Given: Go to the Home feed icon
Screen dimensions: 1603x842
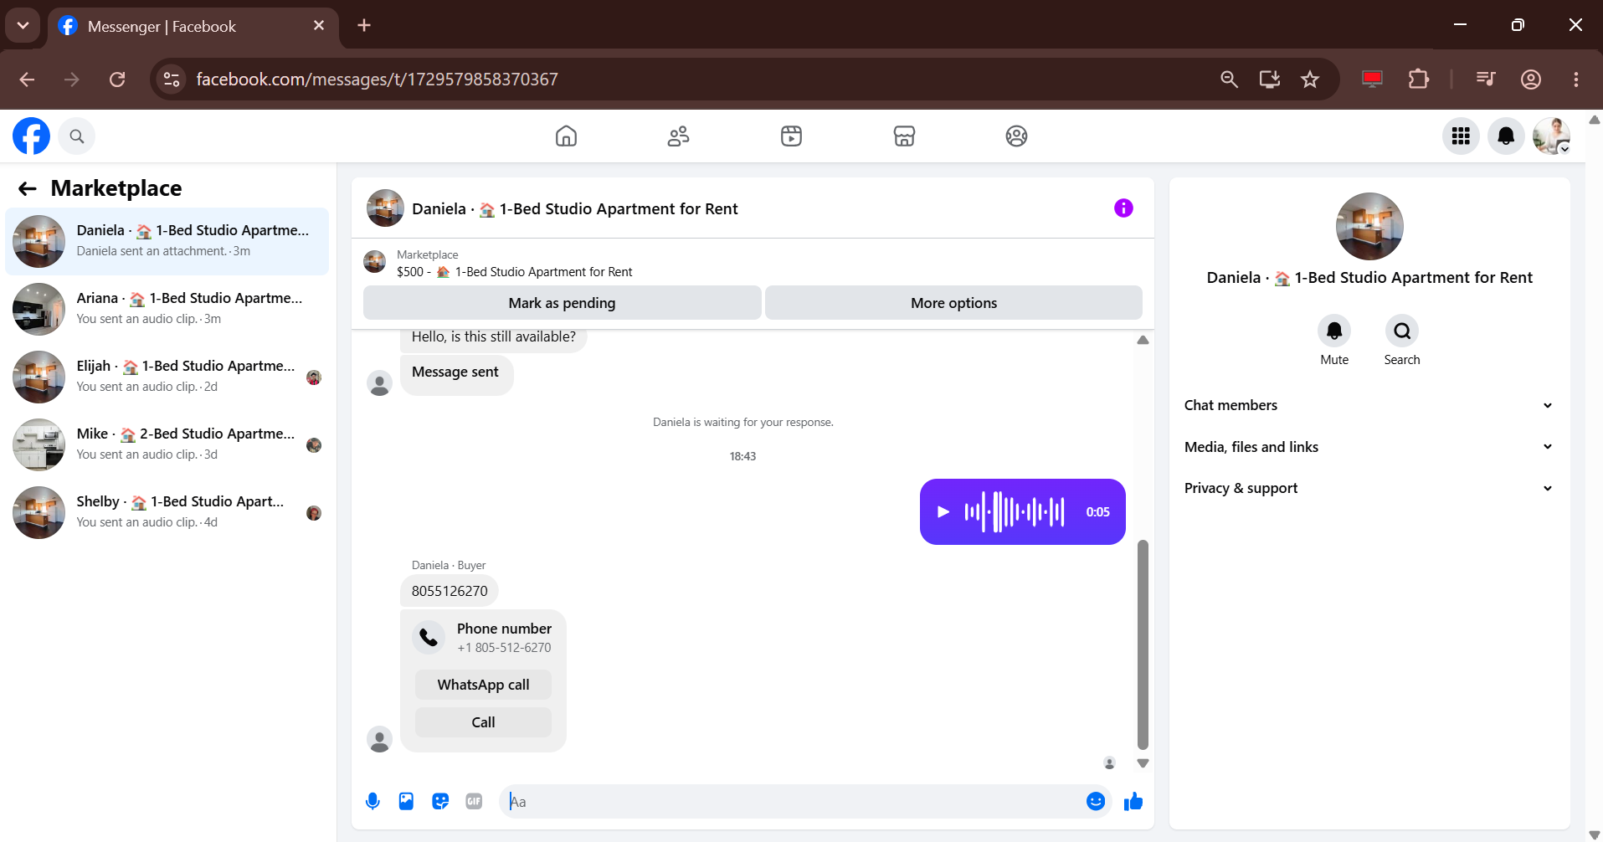Looking at the screenshot, I should 566,136.
